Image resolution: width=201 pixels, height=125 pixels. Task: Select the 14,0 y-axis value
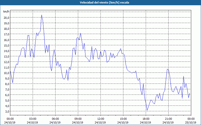(x=7, y=51)
